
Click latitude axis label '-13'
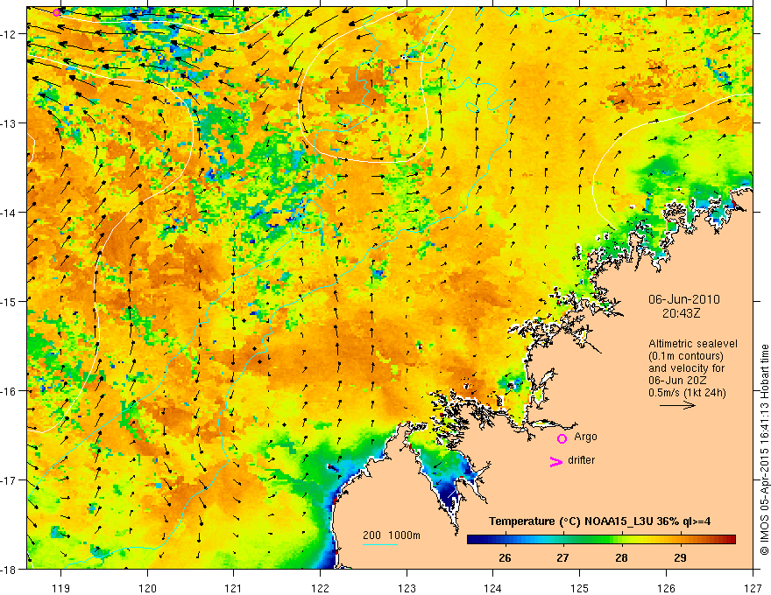click(x=9, y=123)
